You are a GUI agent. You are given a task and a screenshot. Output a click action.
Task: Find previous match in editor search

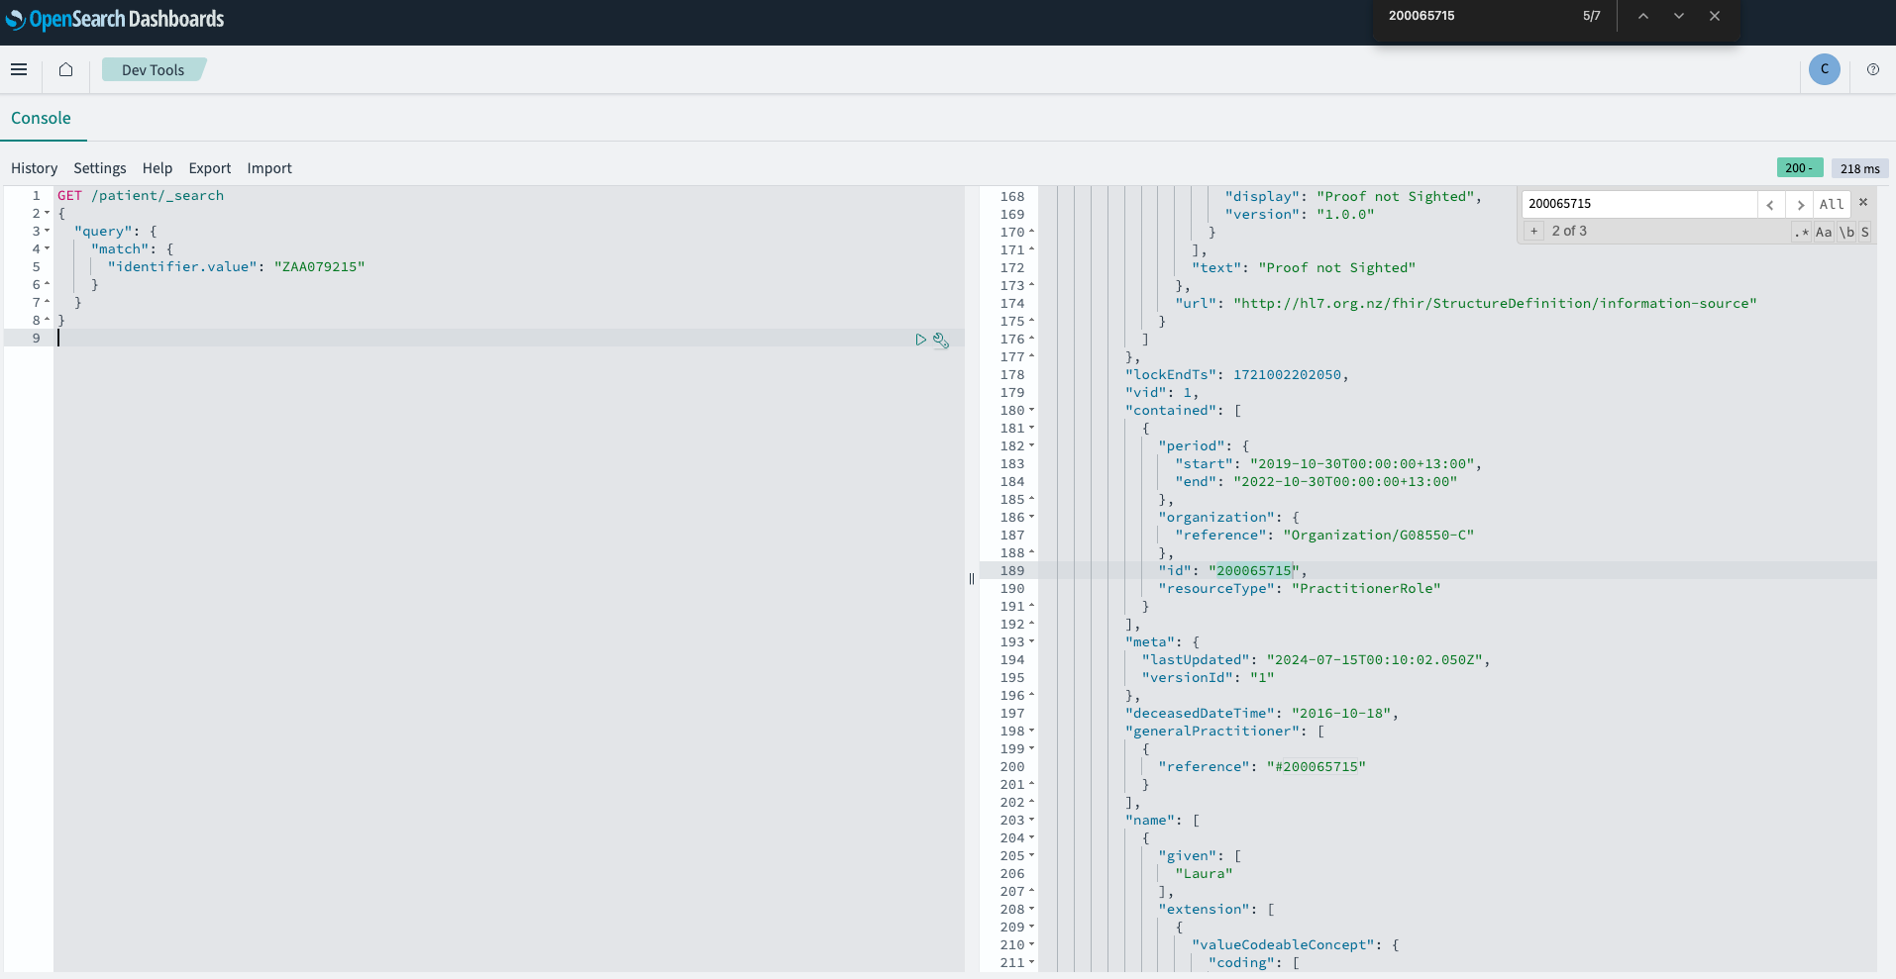pyautogui.click(x=1770, y=204)
